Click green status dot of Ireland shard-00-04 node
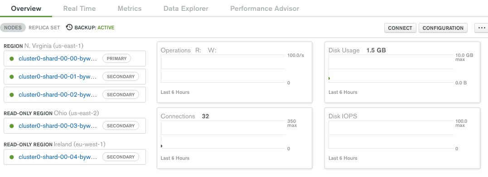 pos(11,157)
